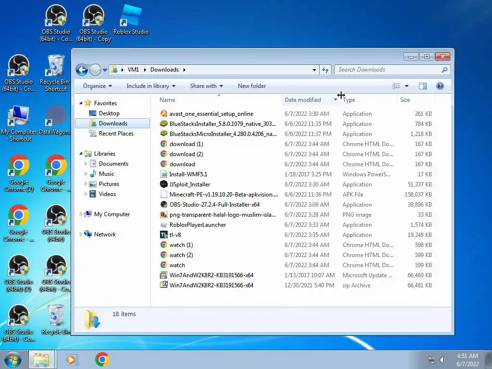Click the taskbar clock showing 4:51 AM

[x=467, y=360]
